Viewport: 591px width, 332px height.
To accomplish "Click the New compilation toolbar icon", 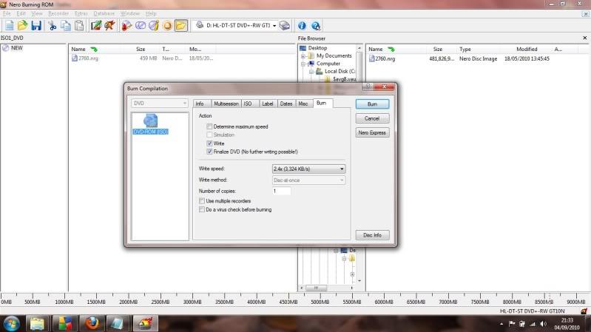I will [9, 26].
